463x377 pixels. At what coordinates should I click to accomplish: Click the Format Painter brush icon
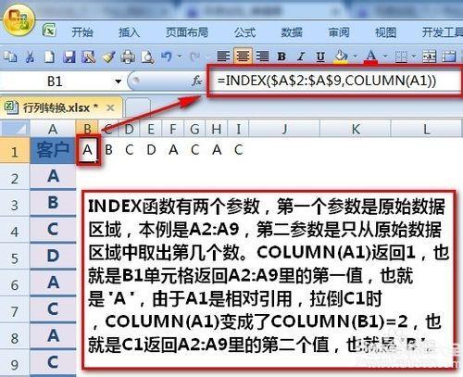pos(108,57)
